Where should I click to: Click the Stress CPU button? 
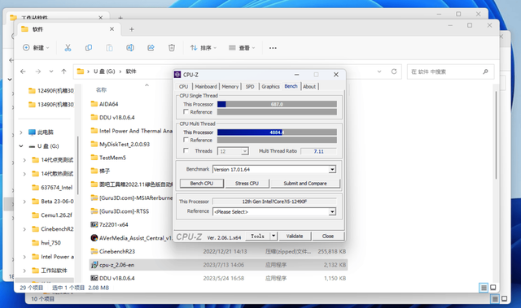247,184
